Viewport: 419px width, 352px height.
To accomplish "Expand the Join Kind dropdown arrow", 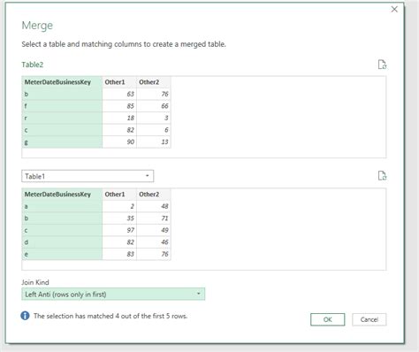I will coord(199,294).
